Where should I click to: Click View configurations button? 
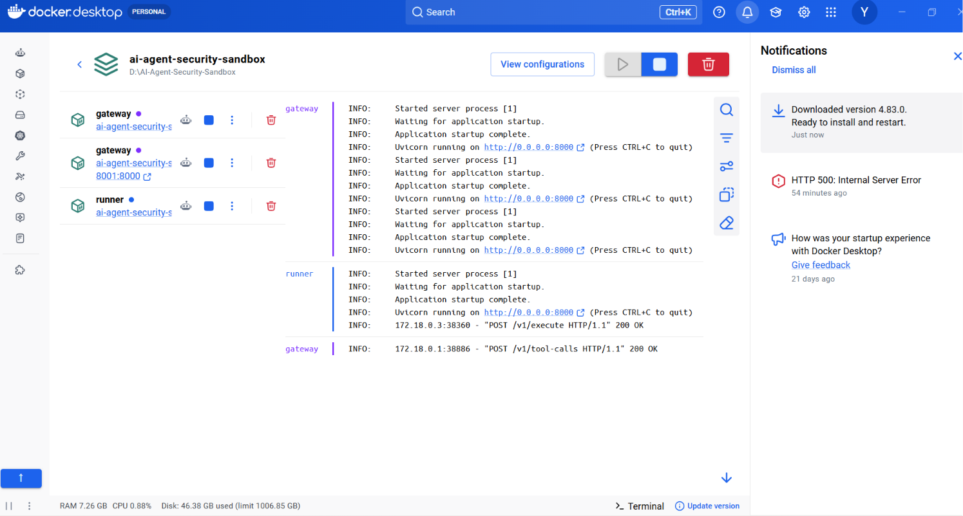pyautogui.click(x=542, y=64)
